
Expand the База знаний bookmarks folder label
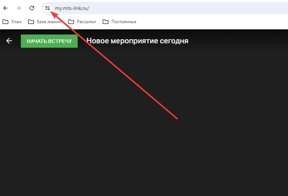(x=49, y=22)
